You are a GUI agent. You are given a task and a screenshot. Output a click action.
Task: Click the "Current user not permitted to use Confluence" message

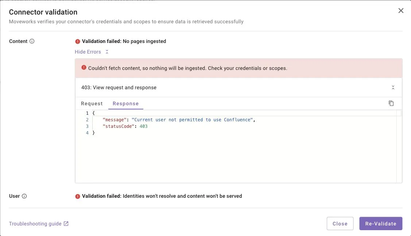192,120
